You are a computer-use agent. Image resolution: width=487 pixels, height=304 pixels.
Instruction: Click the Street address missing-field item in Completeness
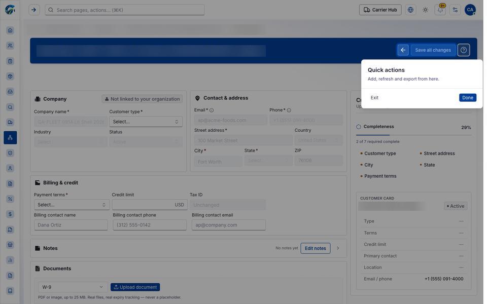[439, 154]
